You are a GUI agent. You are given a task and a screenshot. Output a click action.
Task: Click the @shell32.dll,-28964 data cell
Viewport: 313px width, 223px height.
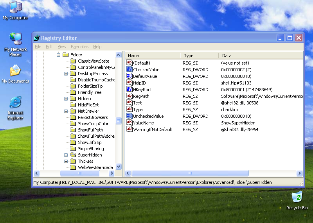(x=239, y=129)
